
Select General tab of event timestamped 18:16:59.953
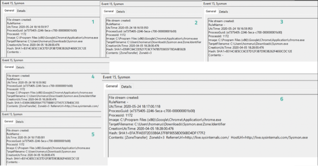coord(211,11)
